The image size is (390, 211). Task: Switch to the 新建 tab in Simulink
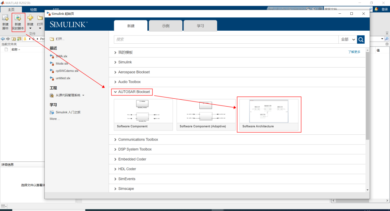click(131, 26)
